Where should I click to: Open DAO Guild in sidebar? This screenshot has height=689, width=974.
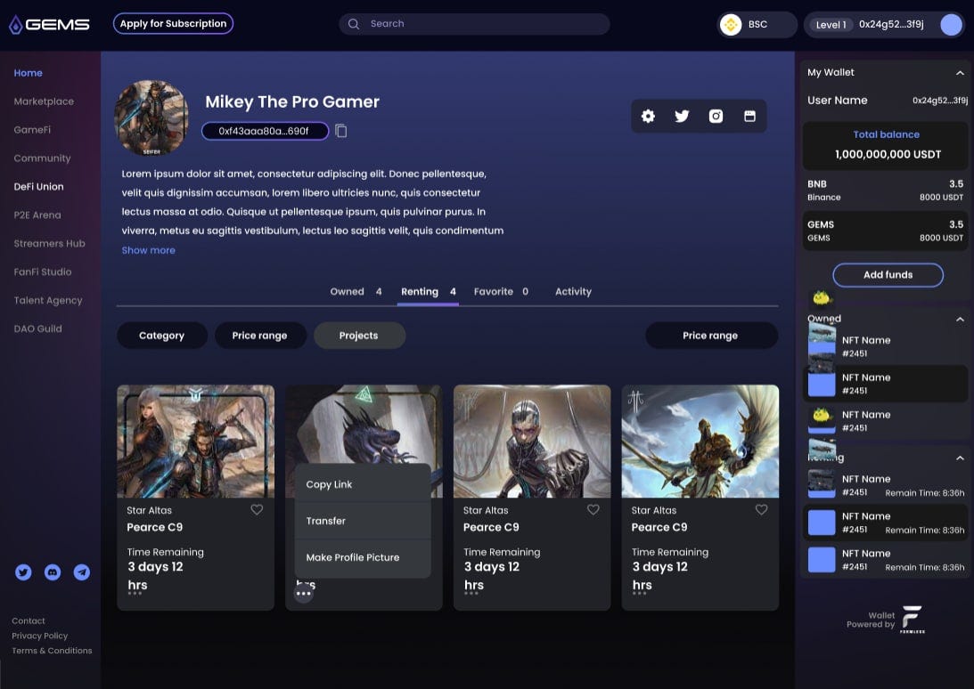pyautogui.click(x=38, y=328)
